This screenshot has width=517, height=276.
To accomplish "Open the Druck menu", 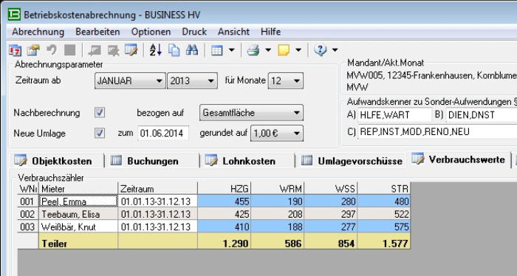I will [194, 32].
